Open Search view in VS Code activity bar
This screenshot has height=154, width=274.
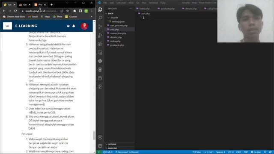pyautogui.click(x=100, y=18)
